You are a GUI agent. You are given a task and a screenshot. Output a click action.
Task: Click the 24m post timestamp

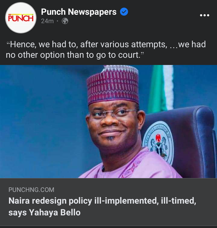coord(47,21)
